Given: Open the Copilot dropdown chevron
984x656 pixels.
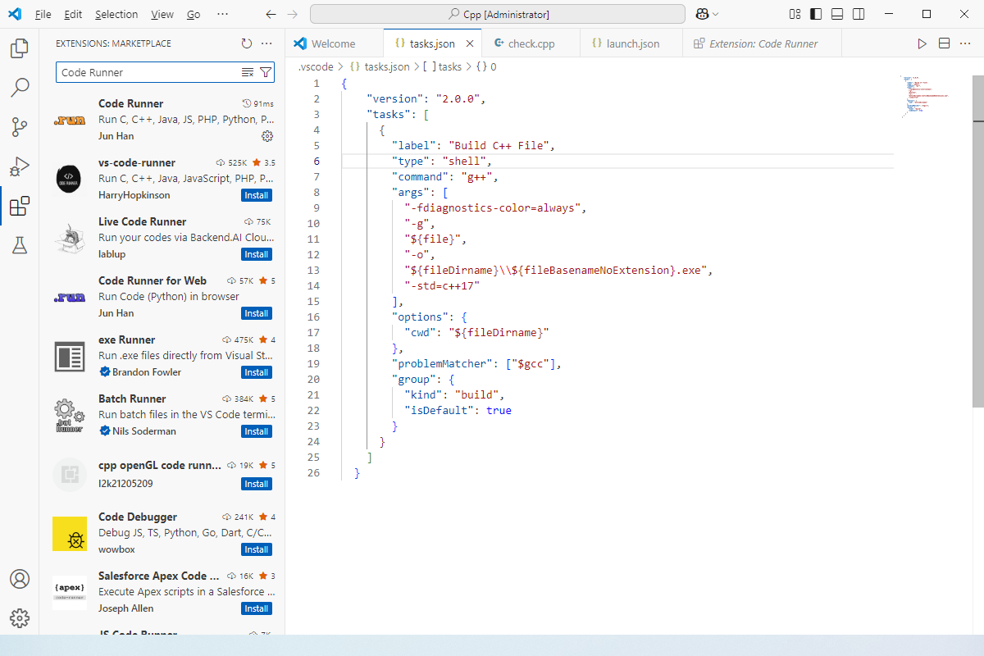Looking at the screenshot, I should 716,14.
